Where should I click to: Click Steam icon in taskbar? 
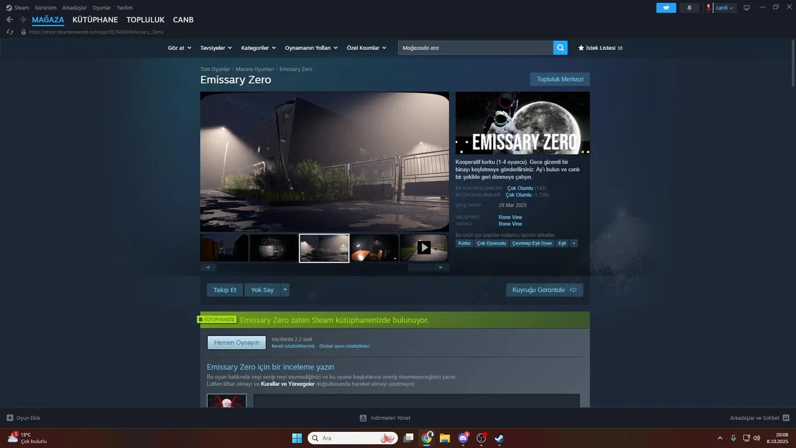tap(499, 438)
